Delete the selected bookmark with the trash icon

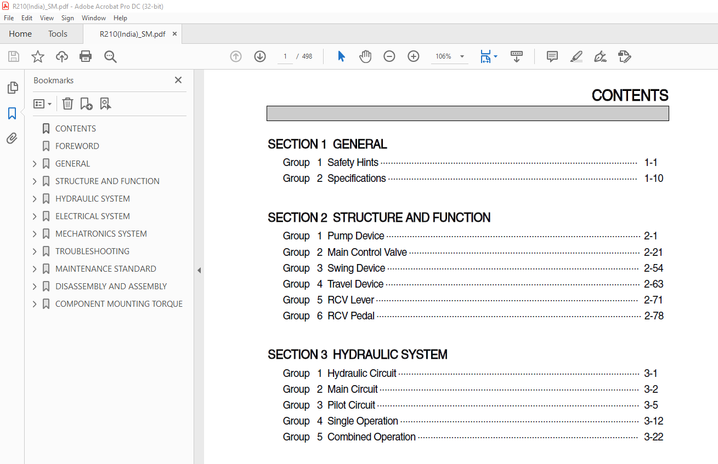pos(67,104)
